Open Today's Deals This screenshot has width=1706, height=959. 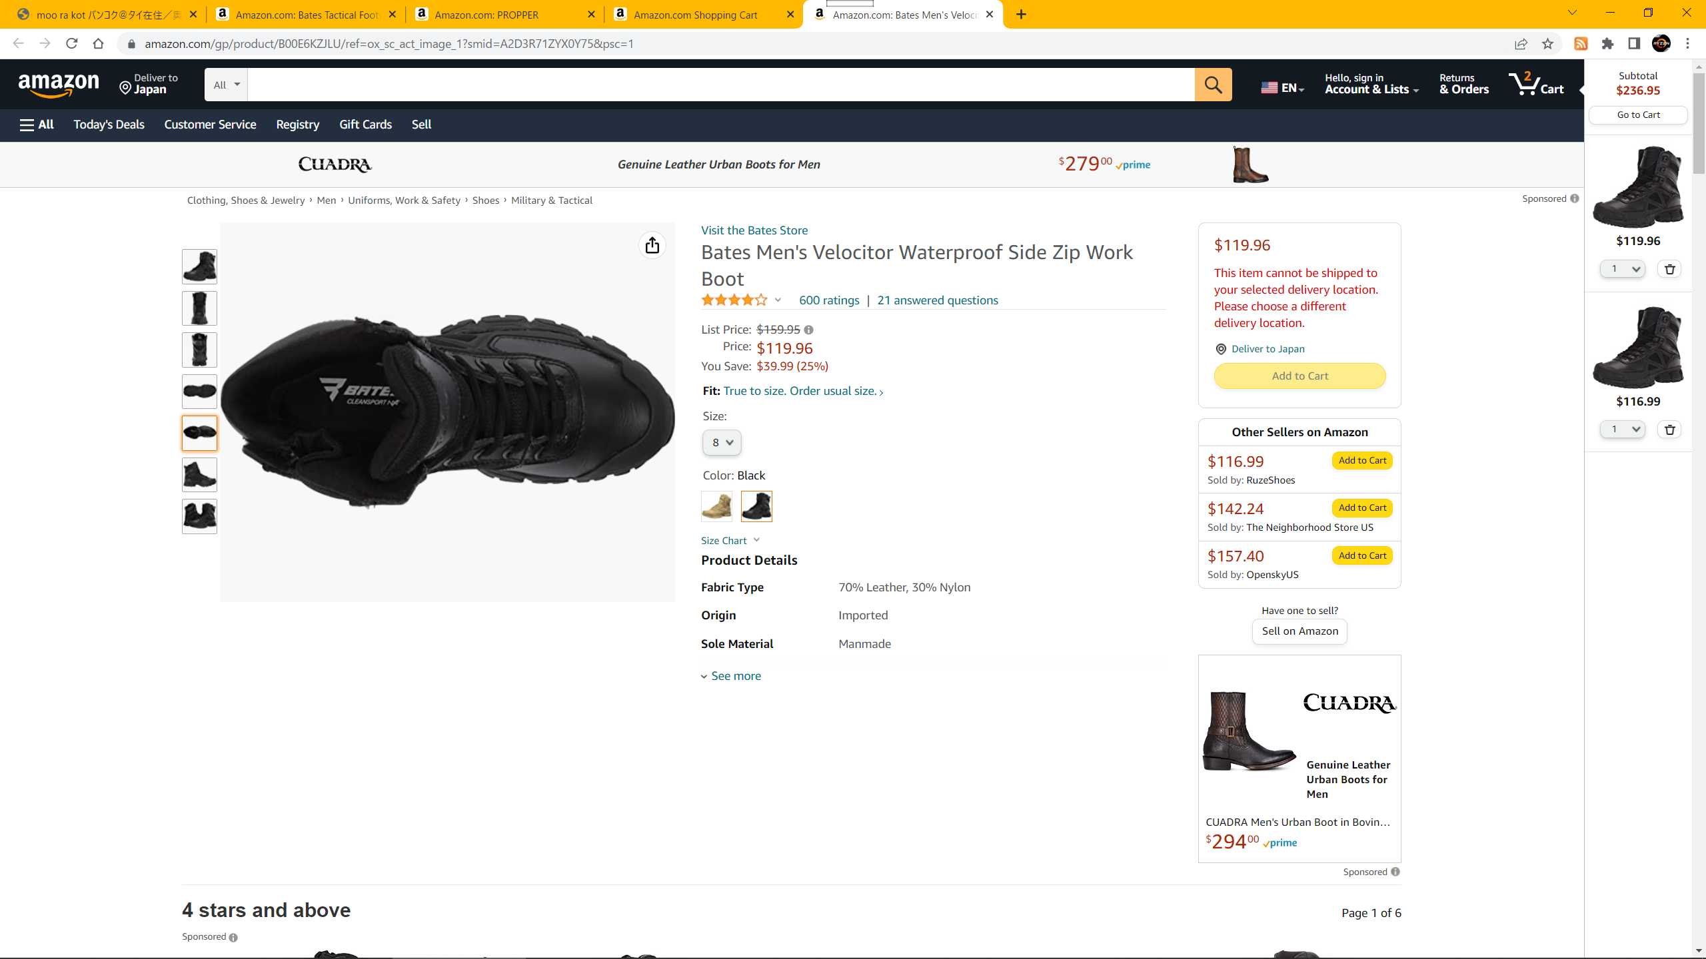click(x=109, y=125)
